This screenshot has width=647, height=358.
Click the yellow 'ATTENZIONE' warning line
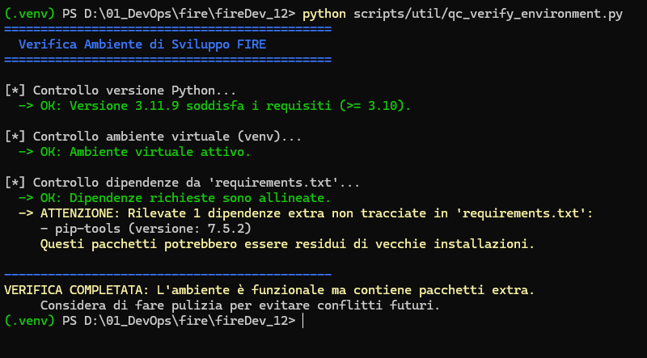coord(306,213)
